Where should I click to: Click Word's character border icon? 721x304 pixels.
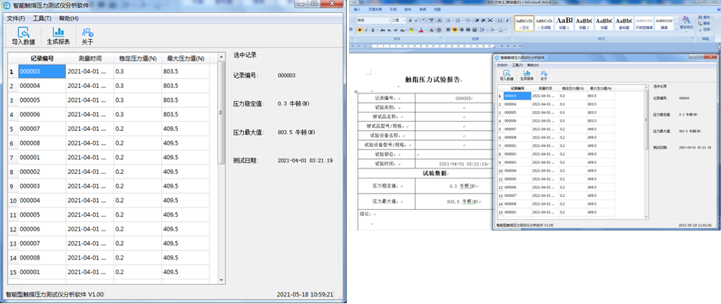440,20
